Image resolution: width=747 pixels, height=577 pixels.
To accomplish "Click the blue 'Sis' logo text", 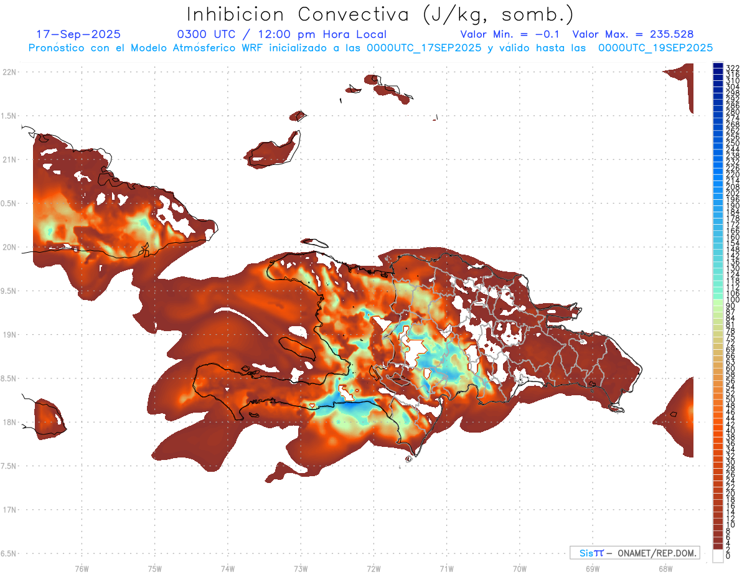I will [x=586, y=553].
